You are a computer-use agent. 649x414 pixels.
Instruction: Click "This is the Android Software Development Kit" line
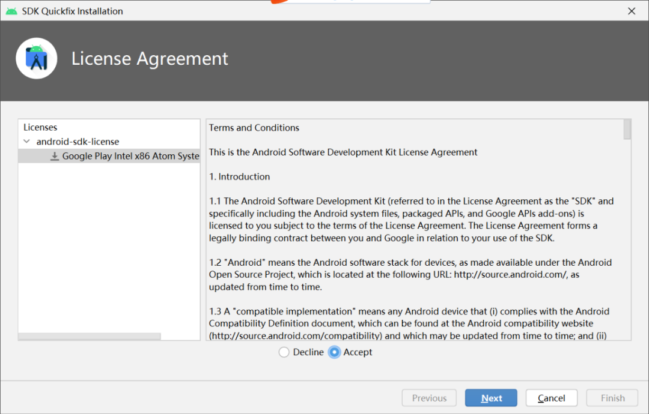343,152
